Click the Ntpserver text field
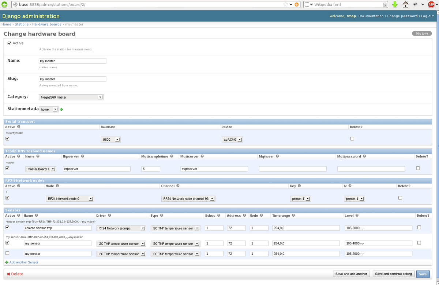 tap(97, 169)
